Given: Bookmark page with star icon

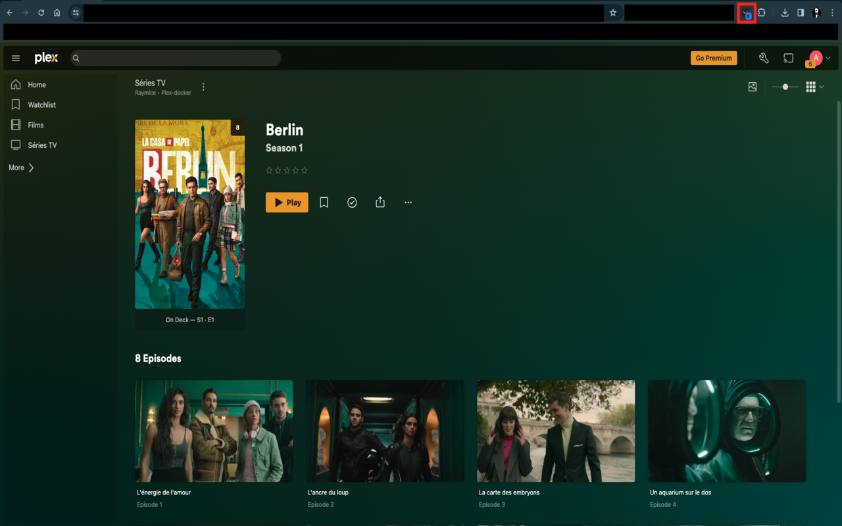Looking at the screenshot, I should (x=613, y=12).
